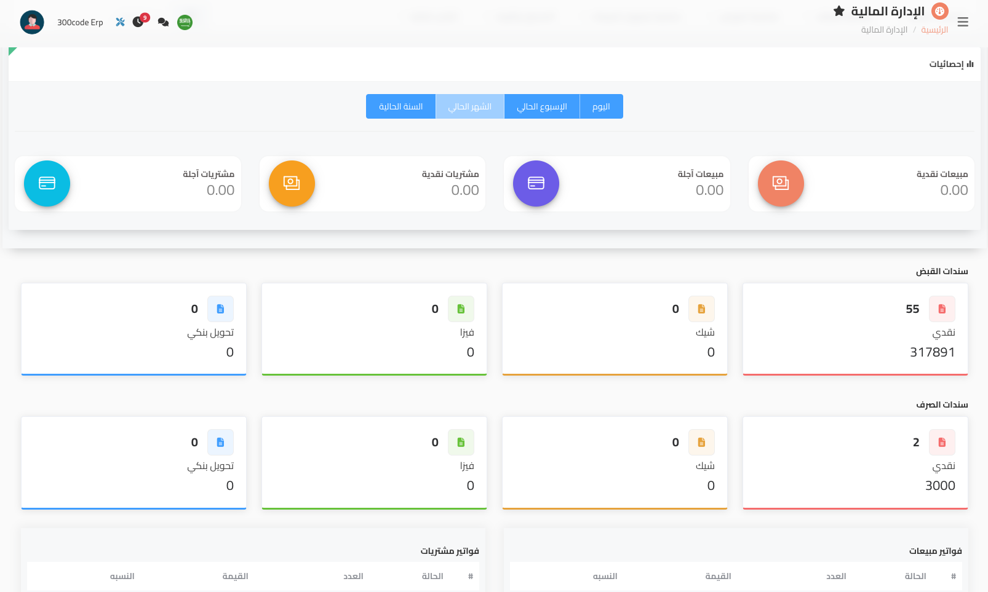The image size is (988, 592).
Task: Click red document icon in سندات القبض نقدي card
Action: coord(942,309)
